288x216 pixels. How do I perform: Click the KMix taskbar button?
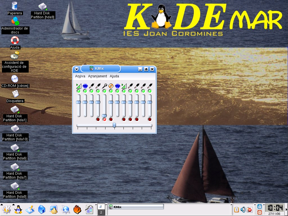coord(136,207)
